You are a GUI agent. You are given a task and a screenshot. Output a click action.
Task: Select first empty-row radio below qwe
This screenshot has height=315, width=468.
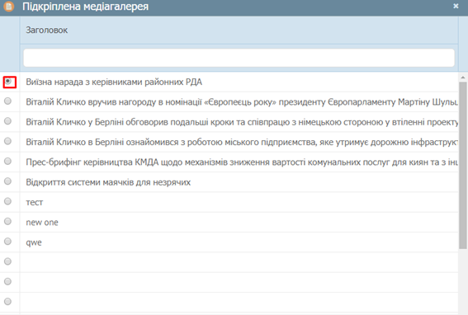tap(7, 261)
